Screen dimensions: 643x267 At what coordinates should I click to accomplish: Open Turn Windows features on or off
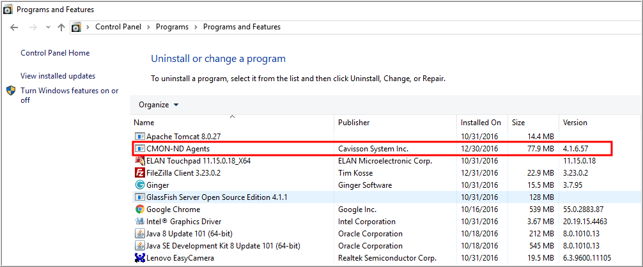[x=70, y=95]
